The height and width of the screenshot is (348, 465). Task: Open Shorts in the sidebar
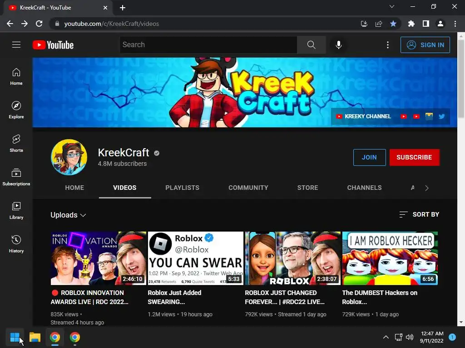[x=16, y=143]
